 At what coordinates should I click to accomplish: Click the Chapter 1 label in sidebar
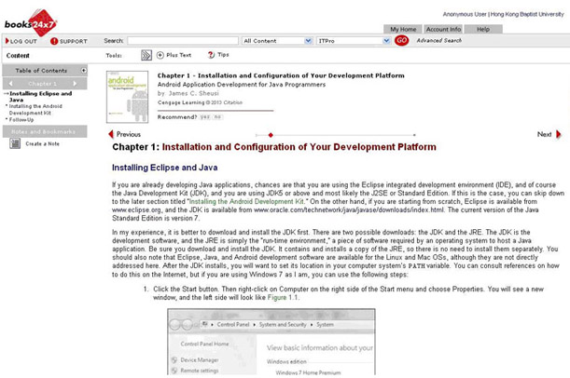pos(43,84)
